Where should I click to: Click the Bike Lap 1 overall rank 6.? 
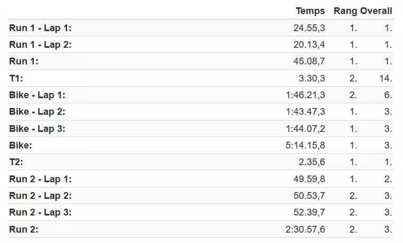tap(388, 95)
